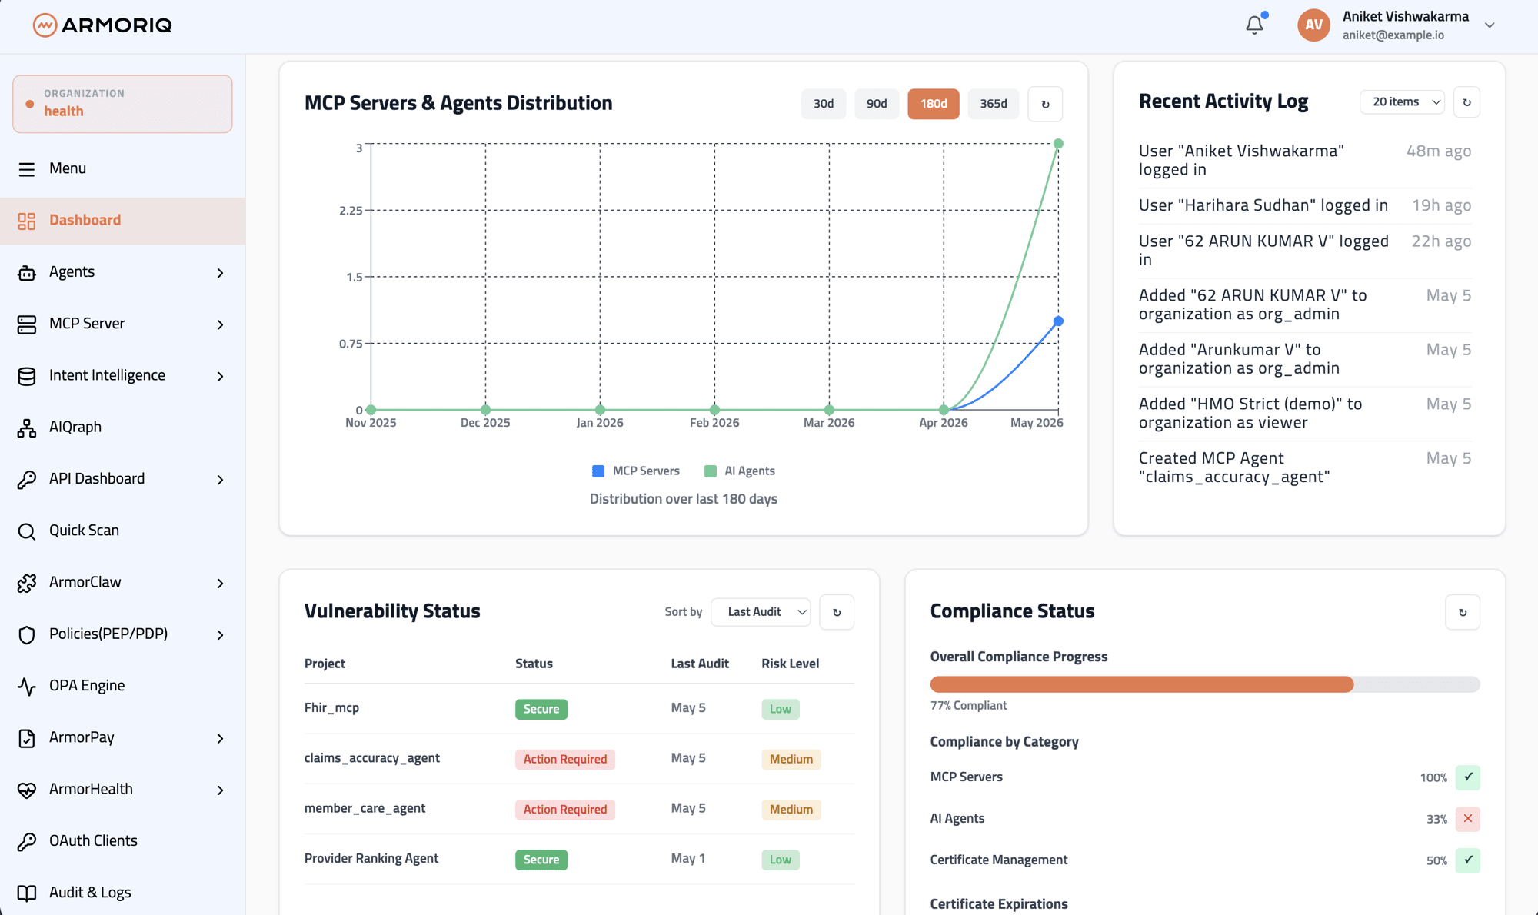This screenshot has height=915, width=1538.
Task: Open the member_care_agent project
Action: [365, 808]
